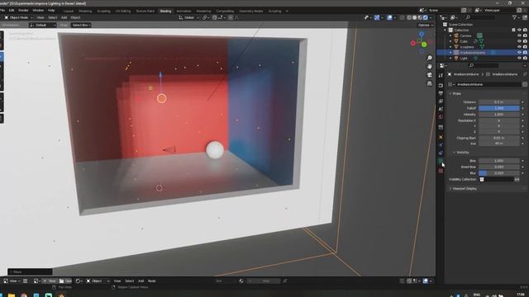The image size is (529, 297).
Task: Click the blue Z axis on navigation gizmo
Action: pos(422,34)
